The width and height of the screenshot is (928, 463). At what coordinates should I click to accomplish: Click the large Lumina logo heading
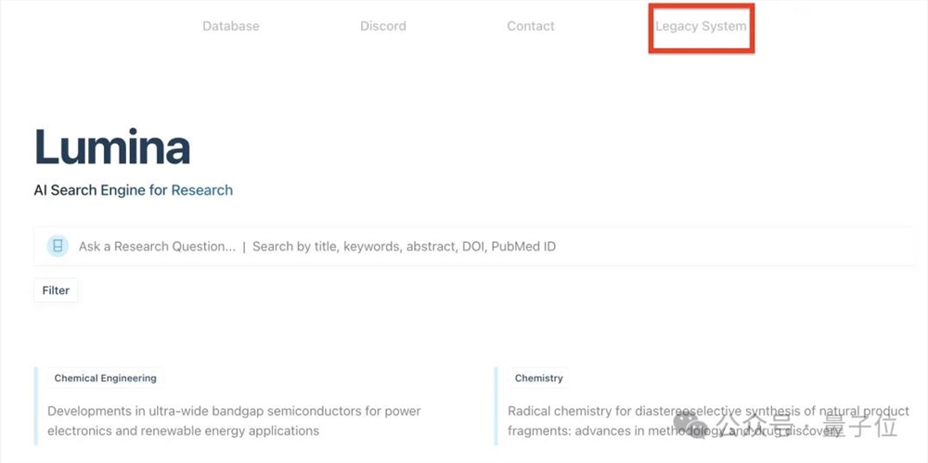[112, 147]
